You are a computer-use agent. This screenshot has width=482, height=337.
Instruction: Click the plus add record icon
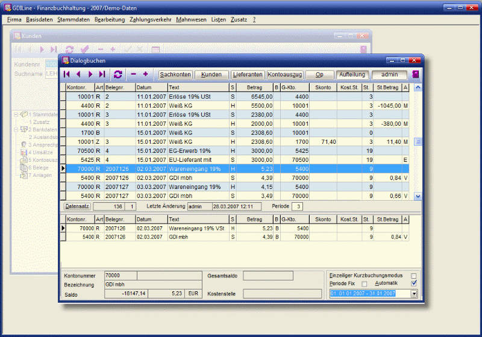(145, 74)
